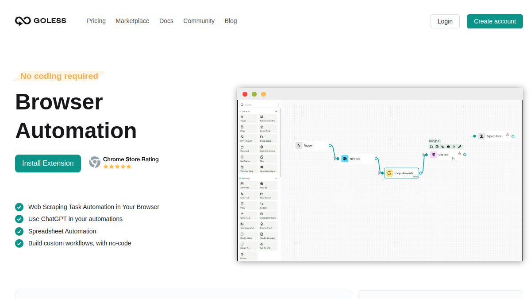Select the Switch Tab block
Viewport: 531px width, 299px height.
[x=248, y=195]
